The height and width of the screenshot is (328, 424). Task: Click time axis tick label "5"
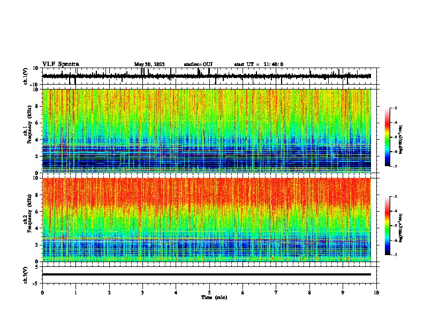click(x=209, y=292)
